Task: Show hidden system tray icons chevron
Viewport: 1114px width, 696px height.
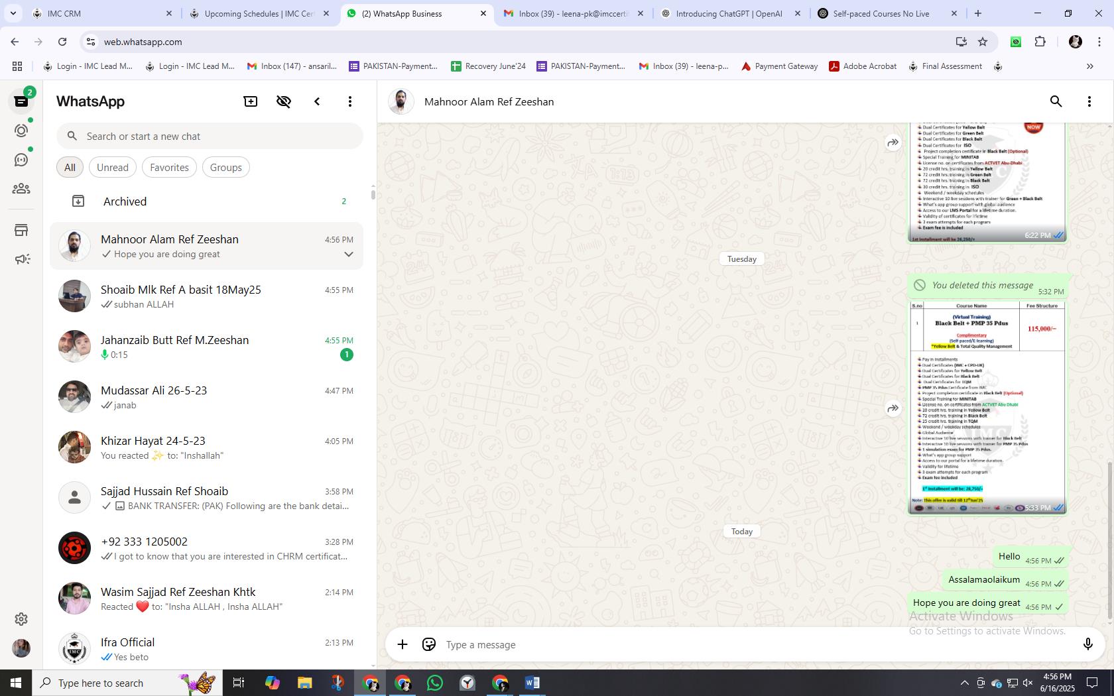Action: pos(964,683)
